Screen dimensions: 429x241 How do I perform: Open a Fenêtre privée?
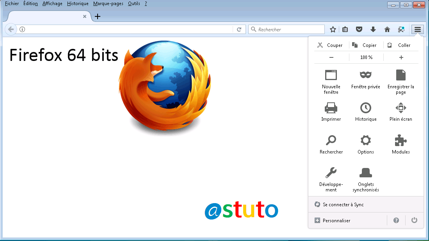click(365, 80)
